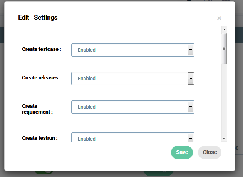Screen dimensions: 243x179
Task: Click the settings list scrollbar thumb
Action: (224, 48)
